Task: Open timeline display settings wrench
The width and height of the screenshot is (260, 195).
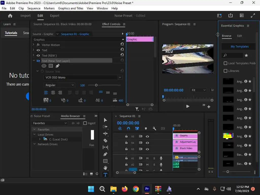Action: [x=154, y=128]
